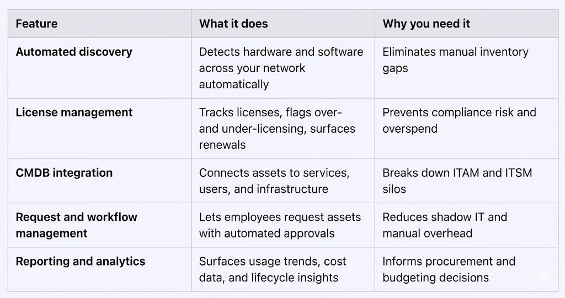Viewport: 565px width, 298px height.
Task: Click the "Reporting and analytics" cell
Action: 81,261
